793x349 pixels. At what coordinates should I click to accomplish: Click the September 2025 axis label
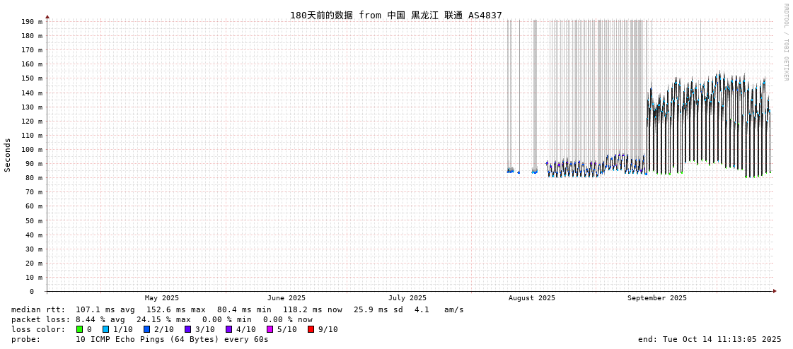click(656, 298)
